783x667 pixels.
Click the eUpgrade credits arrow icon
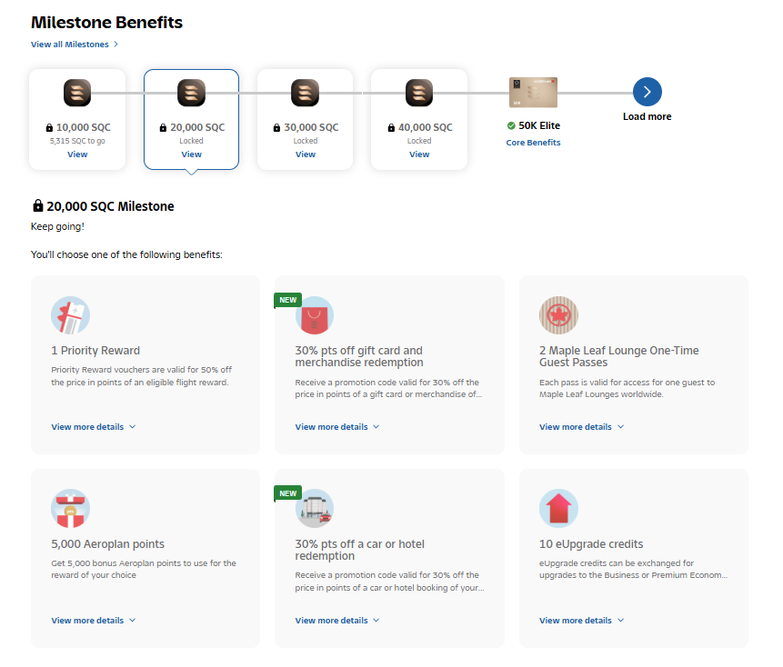tap(558, 509)
